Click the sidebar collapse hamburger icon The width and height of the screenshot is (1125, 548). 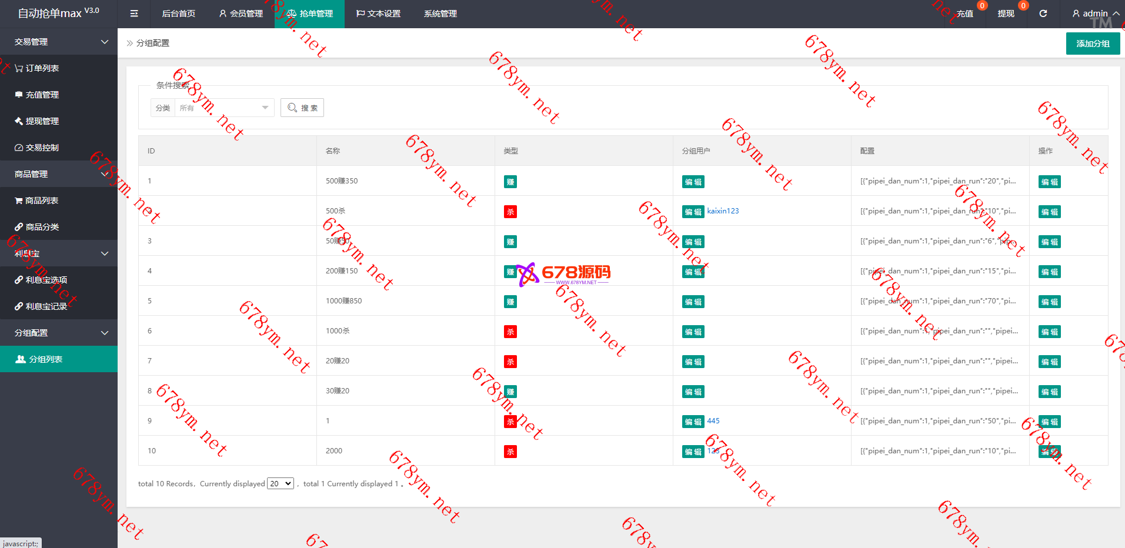coord(134,14)
